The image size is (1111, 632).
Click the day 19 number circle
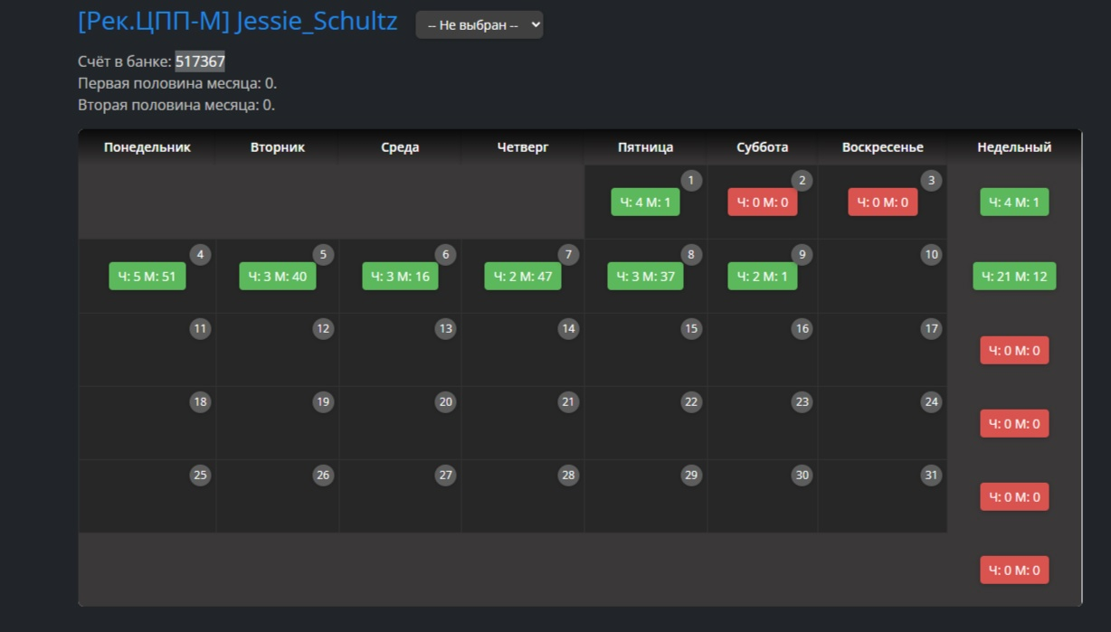pyautogui.click(x=323, y=402)
